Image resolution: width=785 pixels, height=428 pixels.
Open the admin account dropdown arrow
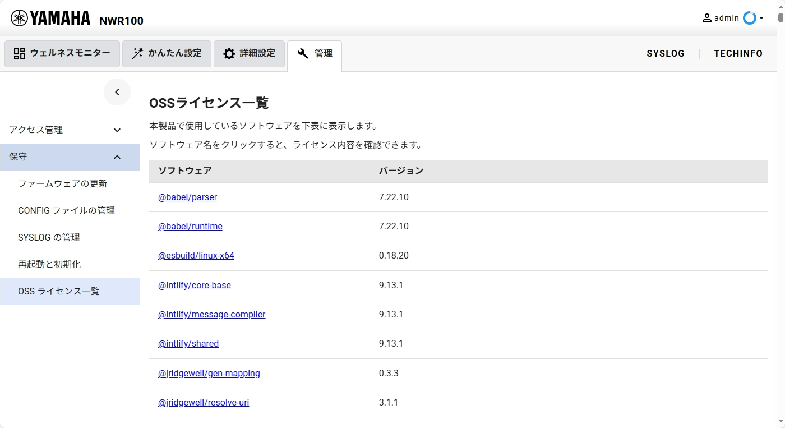coord(761,19)
